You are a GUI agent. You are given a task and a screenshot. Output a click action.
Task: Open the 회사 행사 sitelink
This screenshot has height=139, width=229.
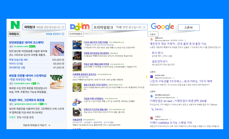(x=157, y=53)
